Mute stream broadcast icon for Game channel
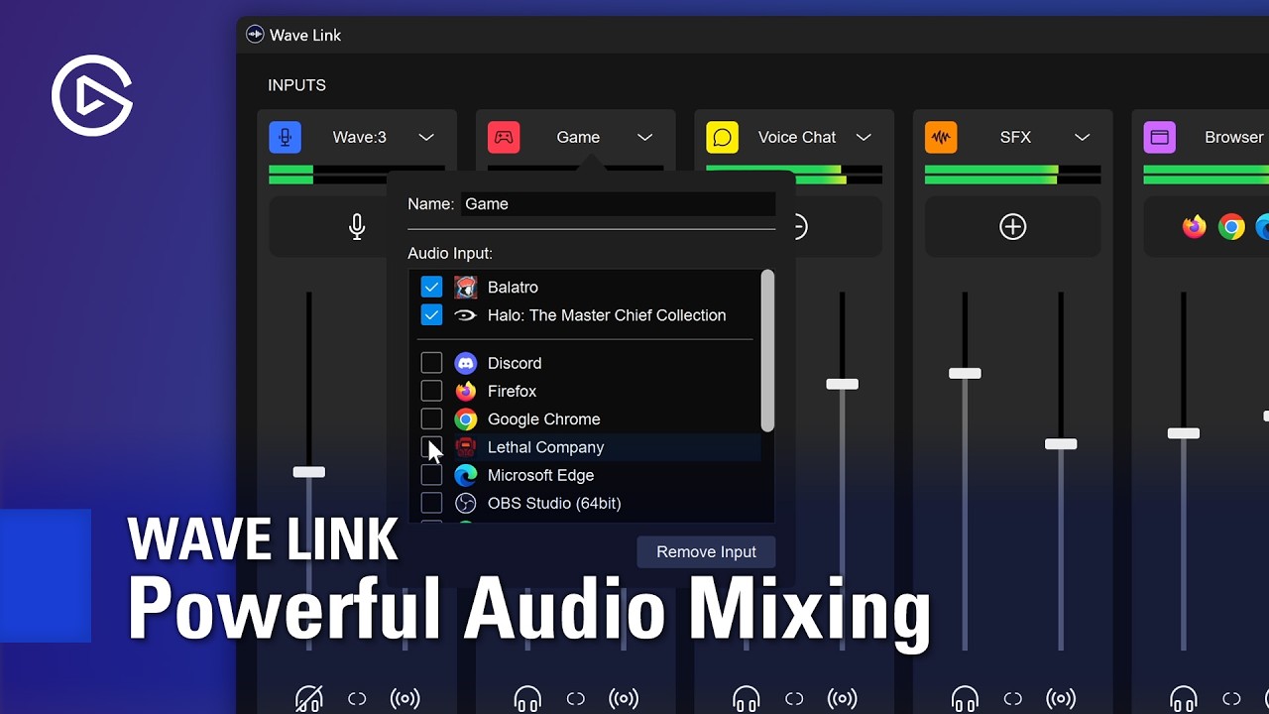 point(624,699)
